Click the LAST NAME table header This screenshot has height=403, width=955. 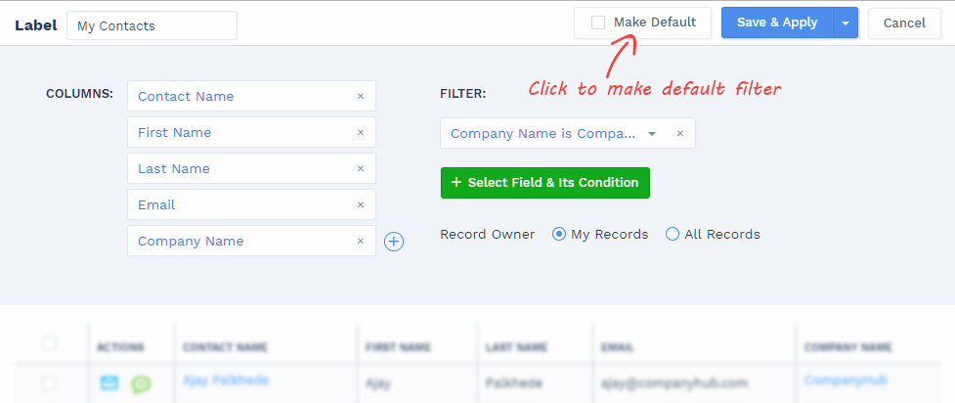[x=516, y=347]
